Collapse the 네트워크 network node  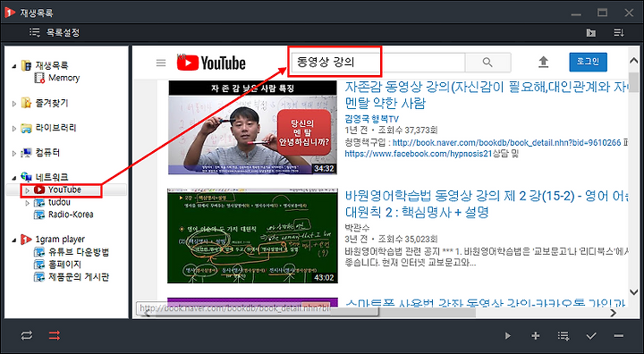click(x=14, y=178)
